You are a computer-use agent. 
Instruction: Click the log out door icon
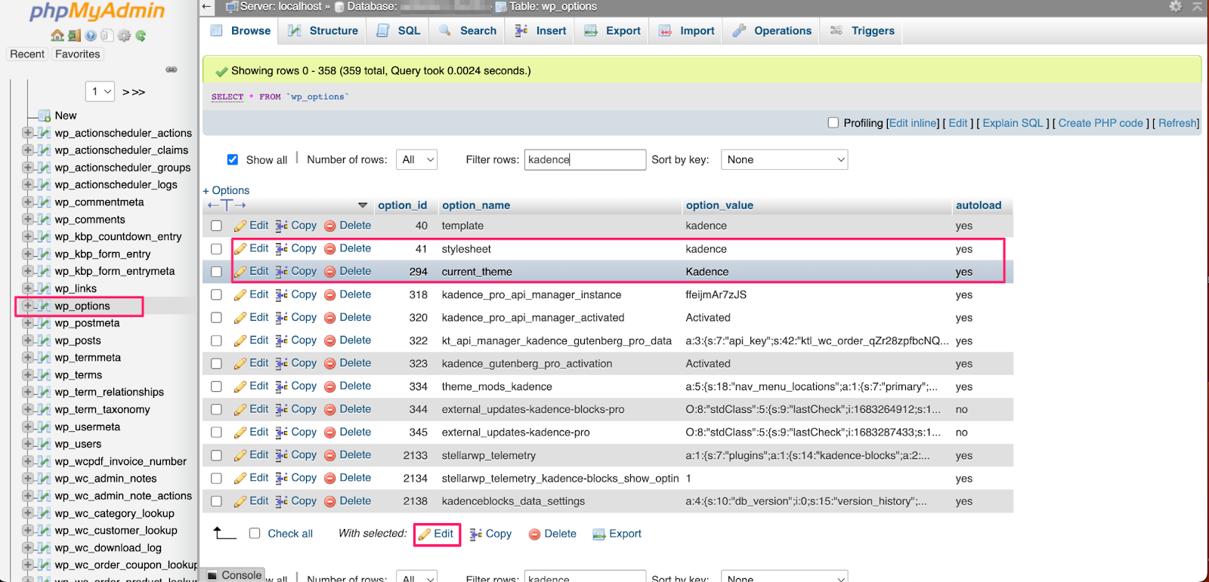pyautogui.click(x=74, y=35)
